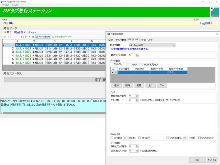Image resolution: width=220 pixels, height=165 pixels.
Task: Close the 作業個別設定 dialog
Action: 217,34
